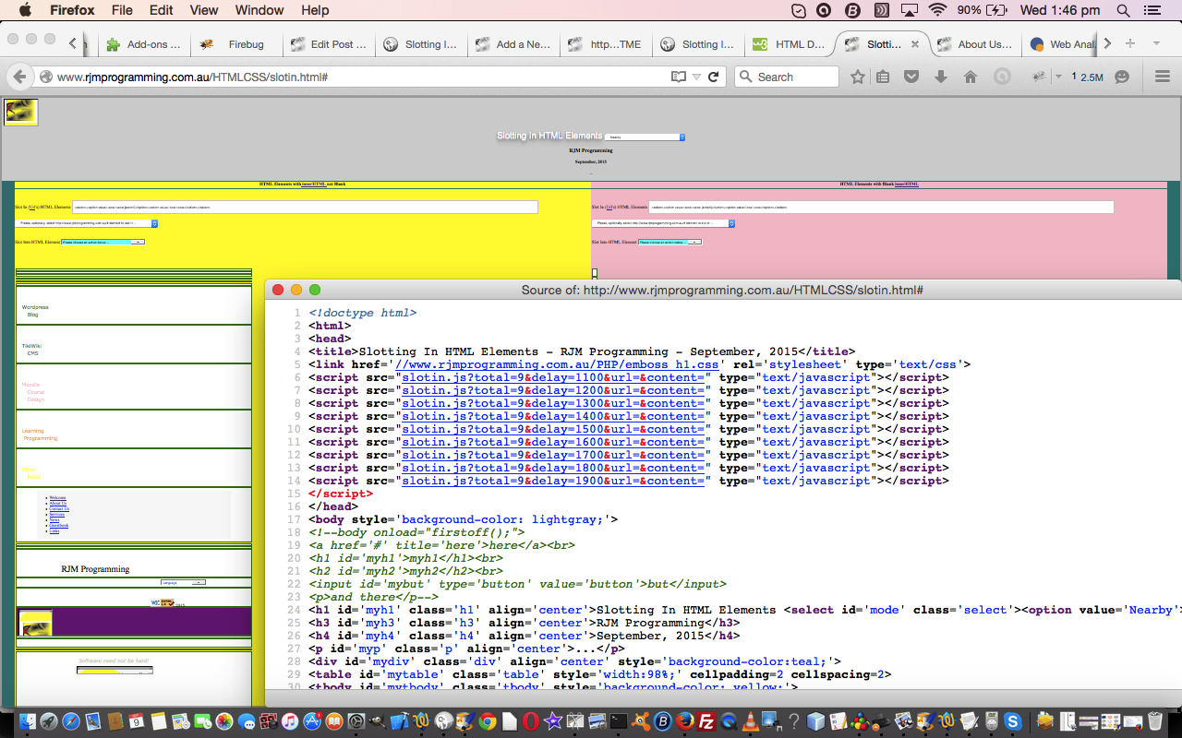Open FileZilla from the Dock
Image resolution: width=1182 pixels, height=738 pixels.
click(x=706, y=721)
